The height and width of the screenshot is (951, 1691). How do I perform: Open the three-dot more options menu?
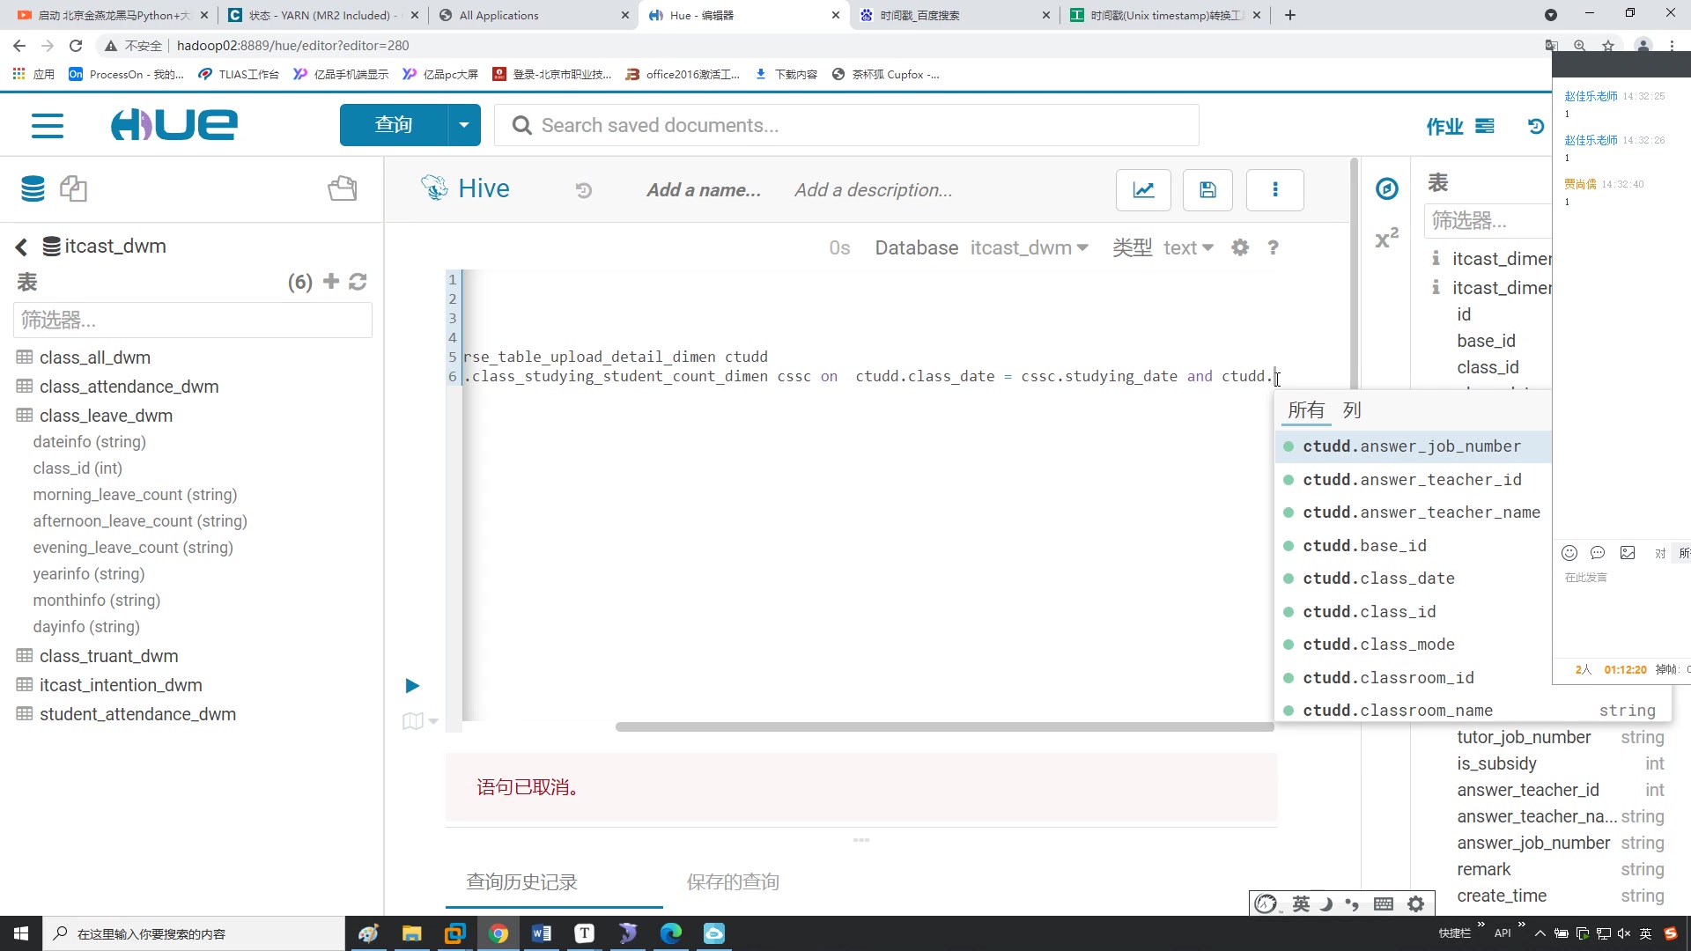point(1274,190)
